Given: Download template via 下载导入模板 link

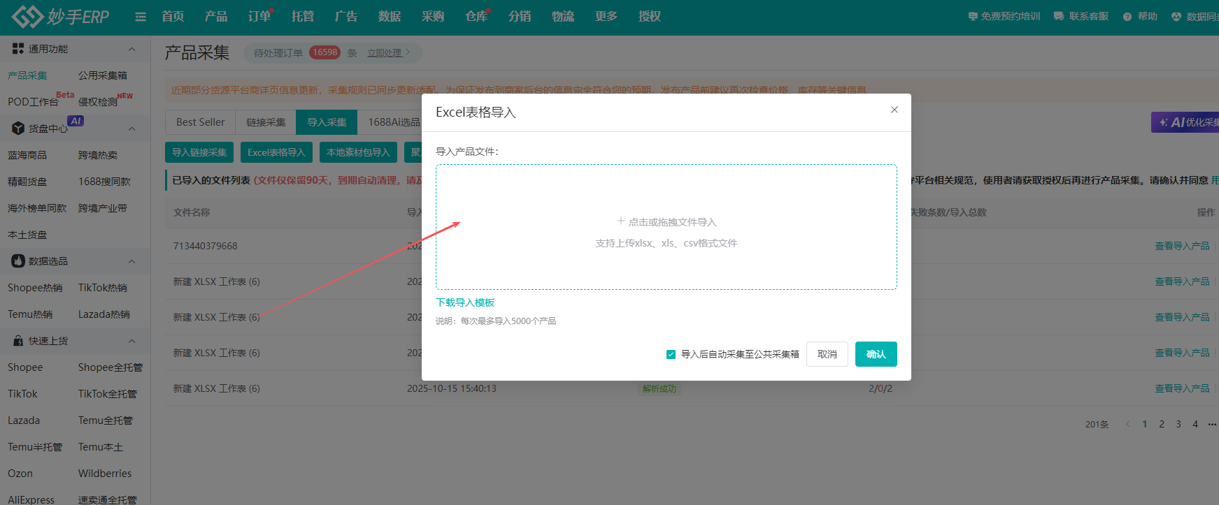Looking at the screenshot, I should tap(465, 302).
